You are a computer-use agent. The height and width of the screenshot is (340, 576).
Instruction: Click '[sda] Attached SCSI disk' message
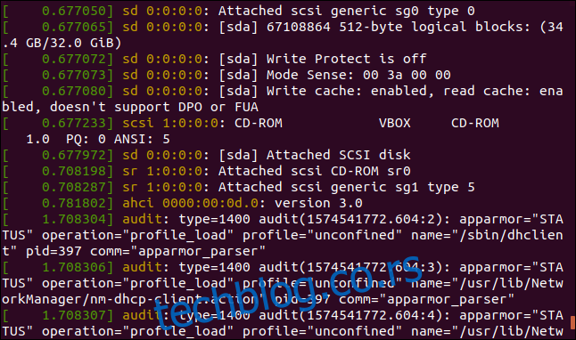315,155
